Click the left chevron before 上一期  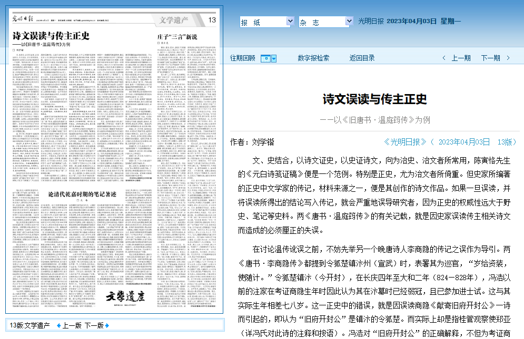point(444,58)
